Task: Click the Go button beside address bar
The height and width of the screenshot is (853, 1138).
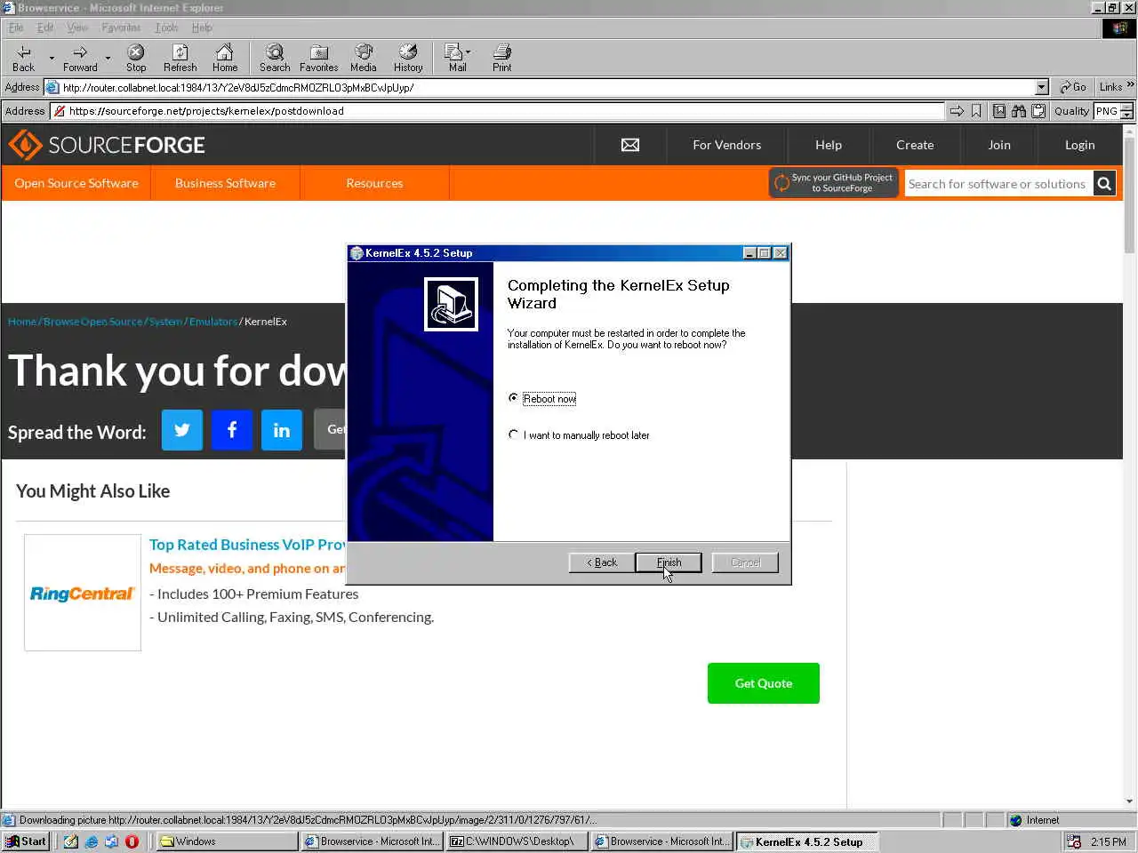Action: [x=1073, y=87]
